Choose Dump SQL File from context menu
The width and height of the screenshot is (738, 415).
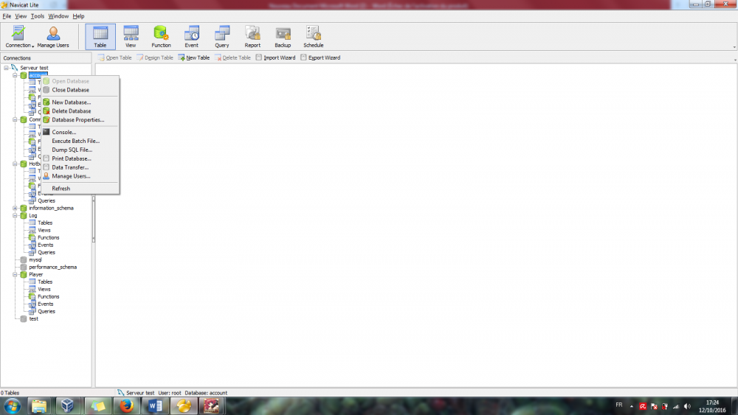pyautogui.click(x=72, y=150)
